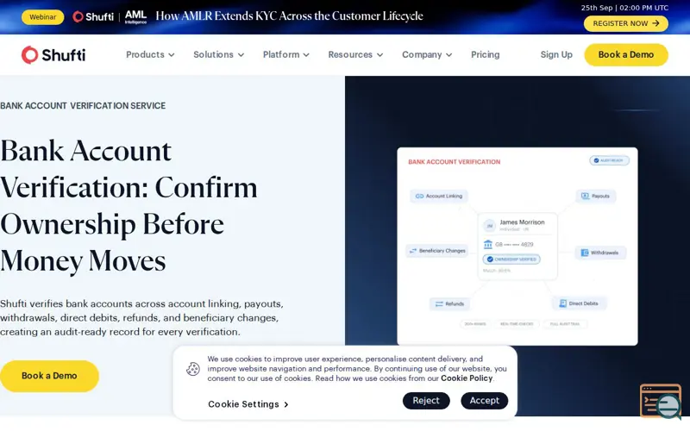
Task: Open Cookie Settings options
Action: pos(248,404)
